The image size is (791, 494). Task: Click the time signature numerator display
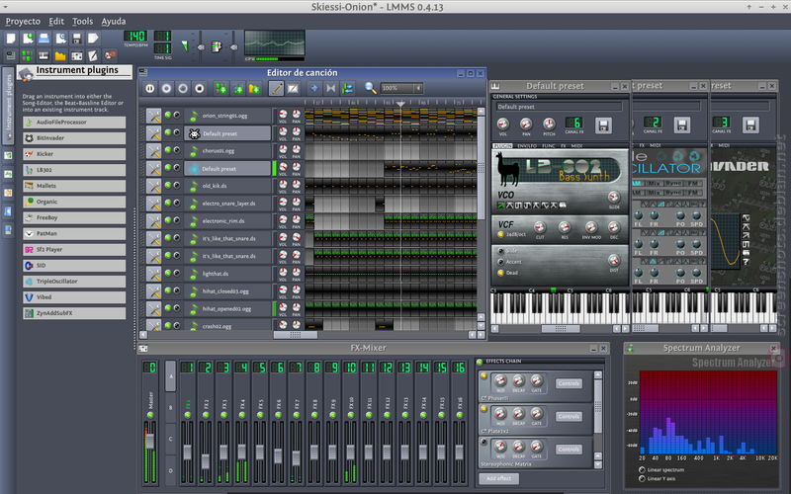coord(162,36)
